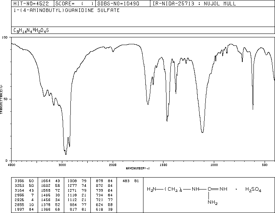Select peak table value "1997"
This screenshot has height=213, width=275.
click(x=20, y=209)
